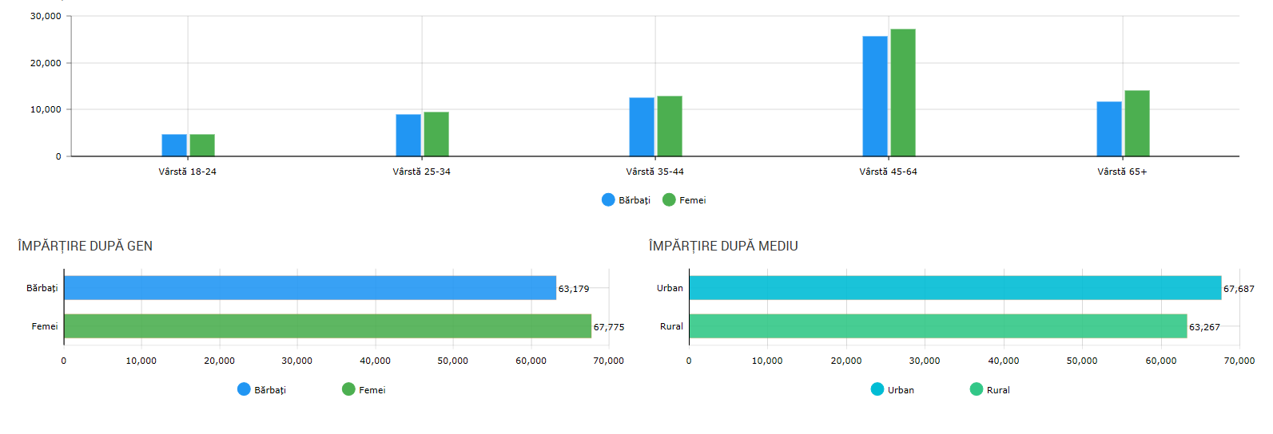Image resolution: width=1273 pixels, height=434 pixels.
Task: Click the blue Bărbați bar for Vârstă 65+
Action: pos(1109,129)
